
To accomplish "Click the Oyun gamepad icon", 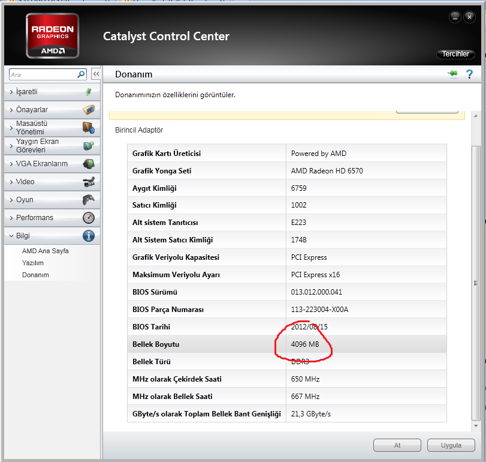I will pyautogui.click(x=89, y=200).
